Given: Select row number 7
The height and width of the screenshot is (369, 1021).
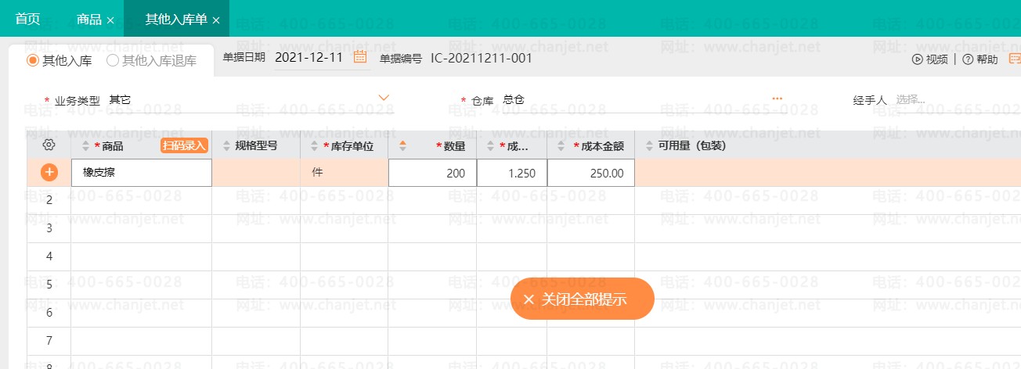Looking at the screenshot, I should click(49, 341).
